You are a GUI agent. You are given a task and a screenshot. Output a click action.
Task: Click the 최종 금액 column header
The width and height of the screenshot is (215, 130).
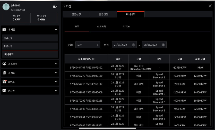200,59
